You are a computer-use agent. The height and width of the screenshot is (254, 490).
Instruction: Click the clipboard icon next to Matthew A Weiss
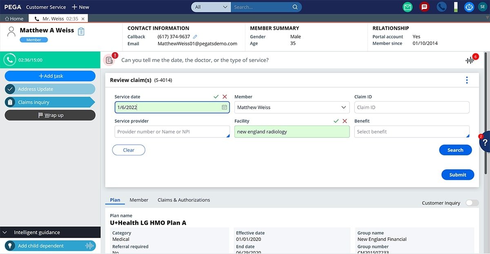[x=81, y=31]
